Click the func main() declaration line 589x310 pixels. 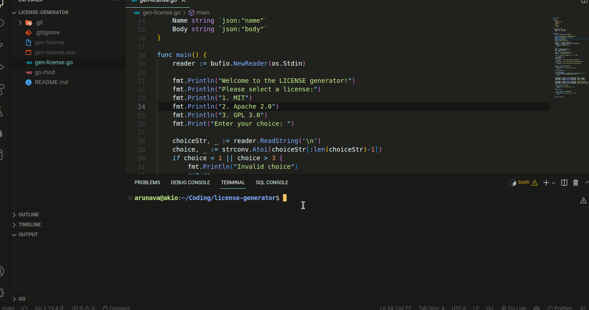click(x=182, y=55)
